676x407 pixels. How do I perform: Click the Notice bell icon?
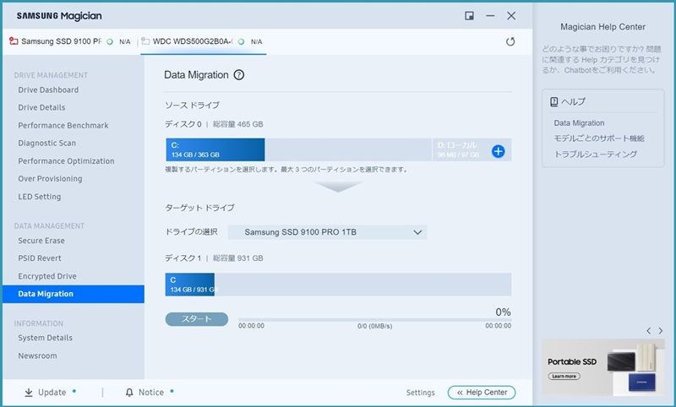pos(129,393)
